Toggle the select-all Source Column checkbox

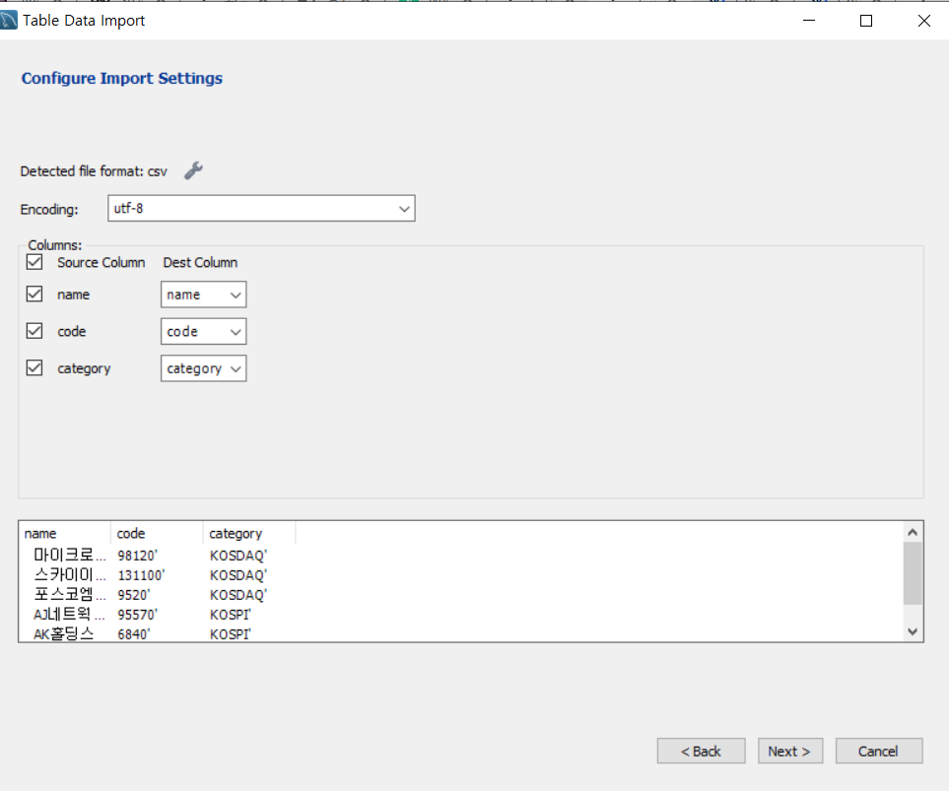34,261
